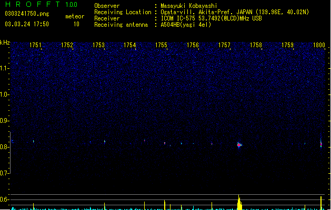Click the 1757 time axis label
This screenshot has width=331, height=210.
point(224,45)
